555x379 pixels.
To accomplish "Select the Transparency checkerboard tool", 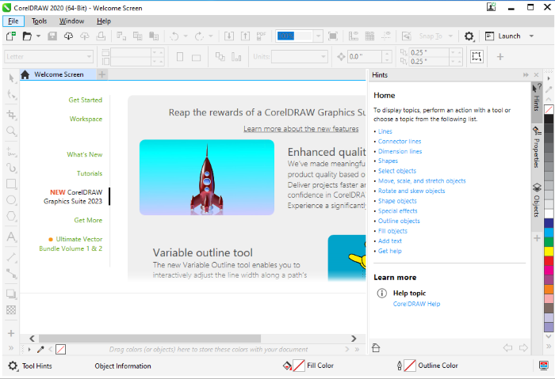I will point(11,310).
